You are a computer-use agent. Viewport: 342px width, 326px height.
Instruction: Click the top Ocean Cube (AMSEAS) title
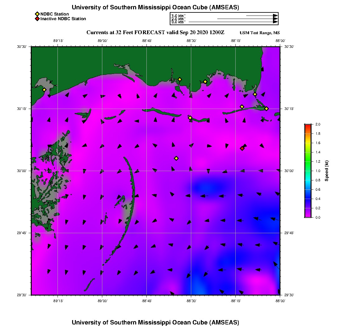(155, 7)
